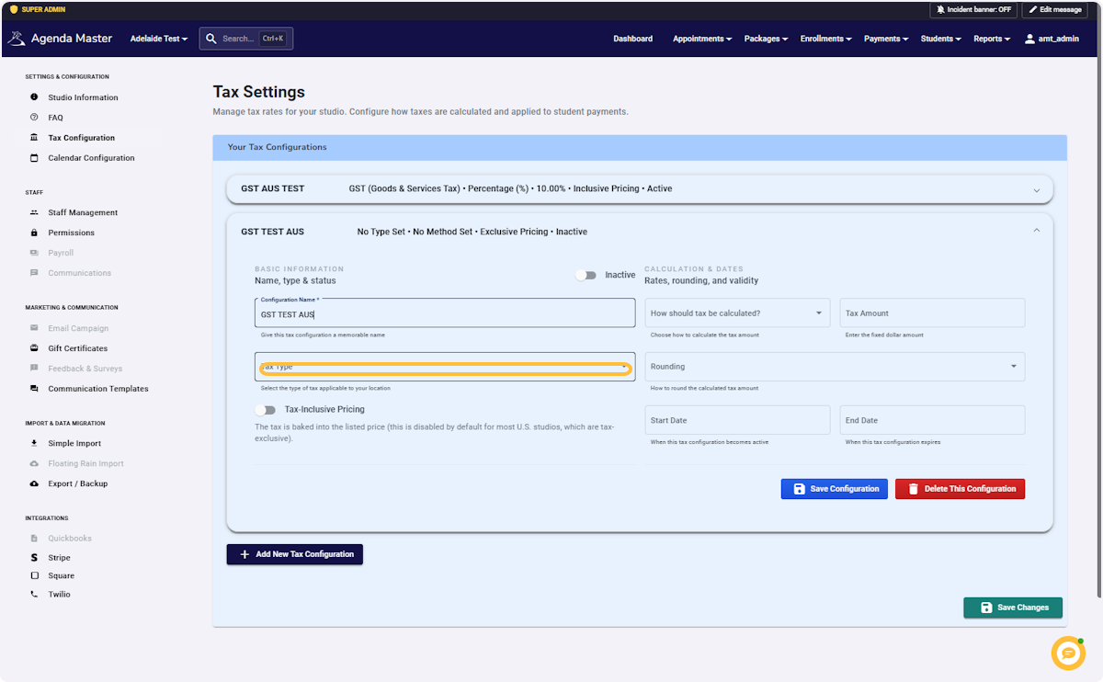Toggle the Inactive status switch
Viewport: 1103px width, 682px height.
click(x=586, y=275)
